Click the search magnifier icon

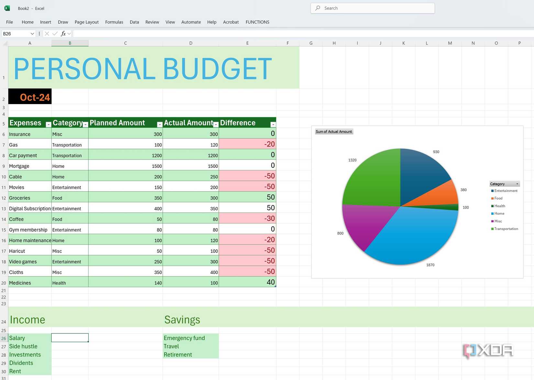(x=317, y=8)
